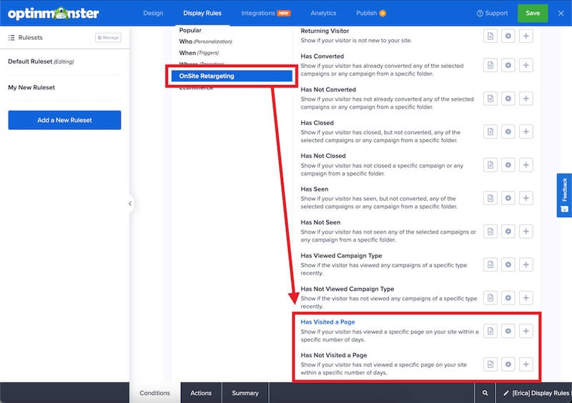Open documentation icon for Has Converted
Image resolution: width=572 pixels, height=403 pixels.
490,65
